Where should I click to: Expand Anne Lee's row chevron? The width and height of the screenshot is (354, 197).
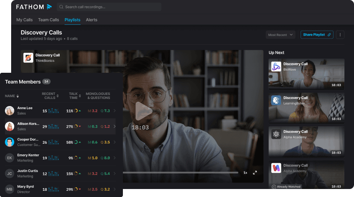[114, 110]
